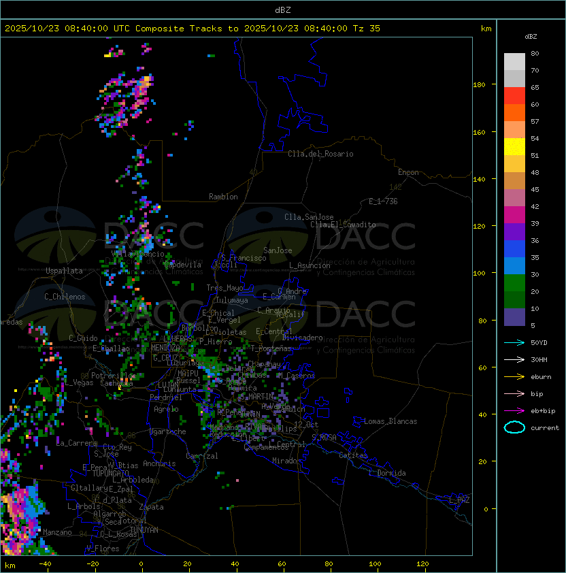Pick the mauve 42–45 dBZ swatch
The height and width of the screenshot is (573, 566).
coord(514,198)
